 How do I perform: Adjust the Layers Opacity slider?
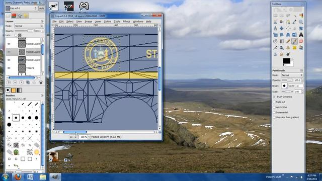click(24, 31)
